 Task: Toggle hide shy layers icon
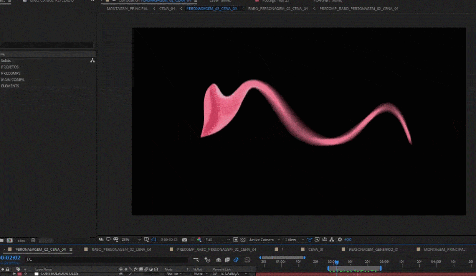coord(218,260)
